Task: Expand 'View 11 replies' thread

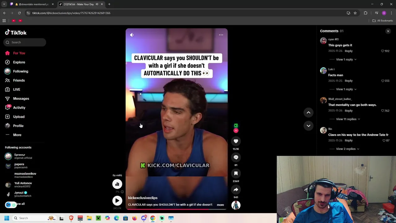Action: [348, 119]
